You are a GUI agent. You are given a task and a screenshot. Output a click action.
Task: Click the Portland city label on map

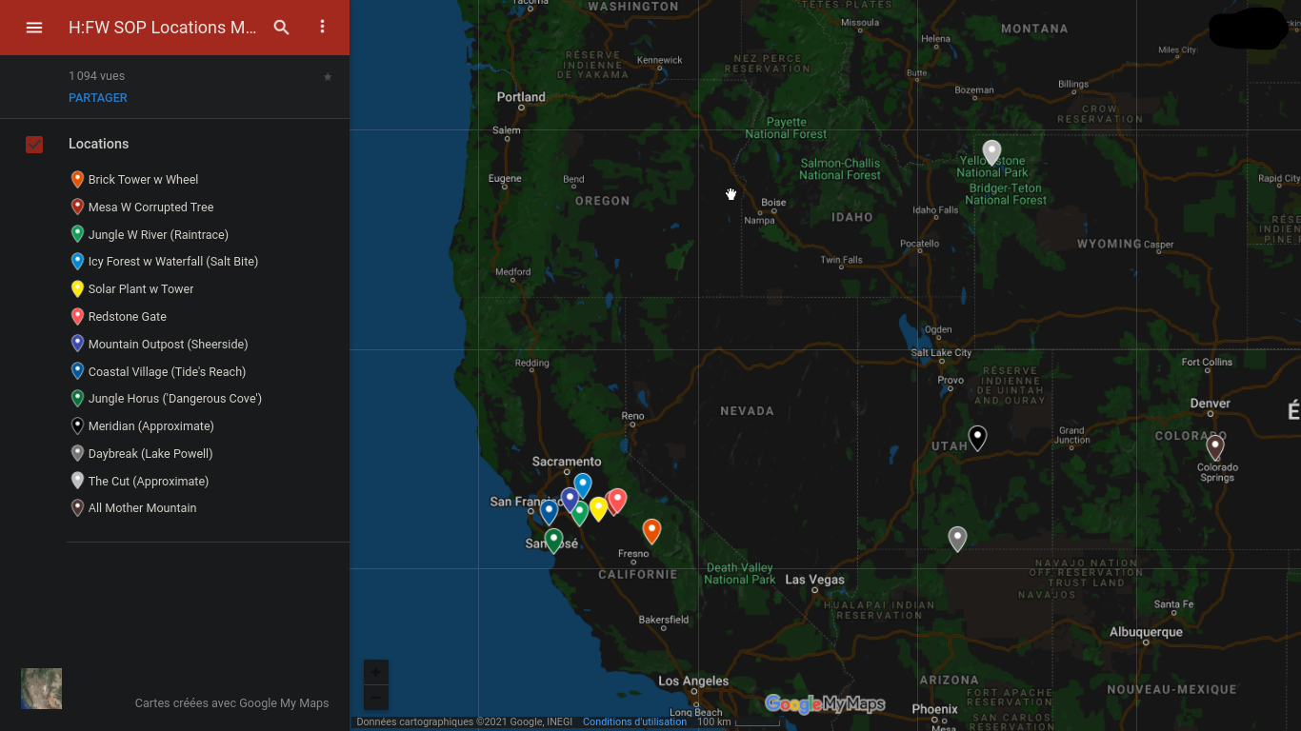tap(521, 97)
